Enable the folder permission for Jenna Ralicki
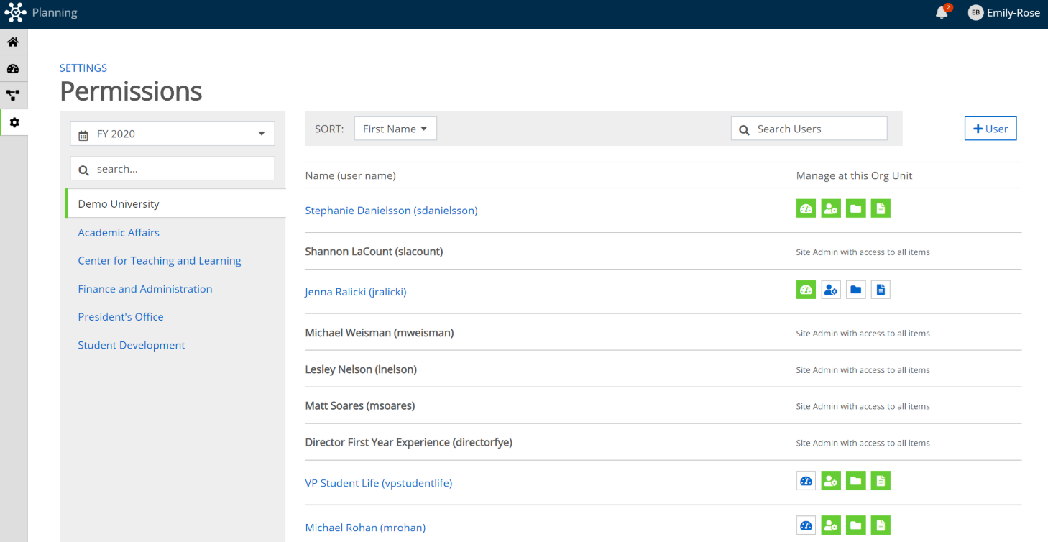Viewport: 1048px width, 542px height. [x=855, y=289]
